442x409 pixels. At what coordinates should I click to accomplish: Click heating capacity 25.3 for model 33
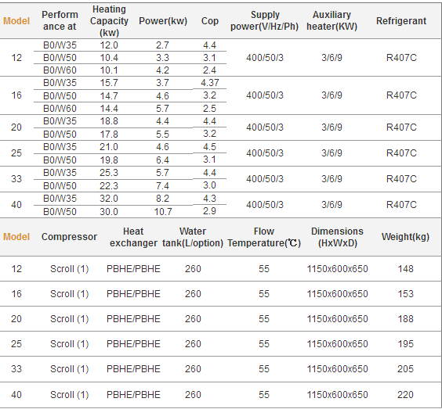109,173
